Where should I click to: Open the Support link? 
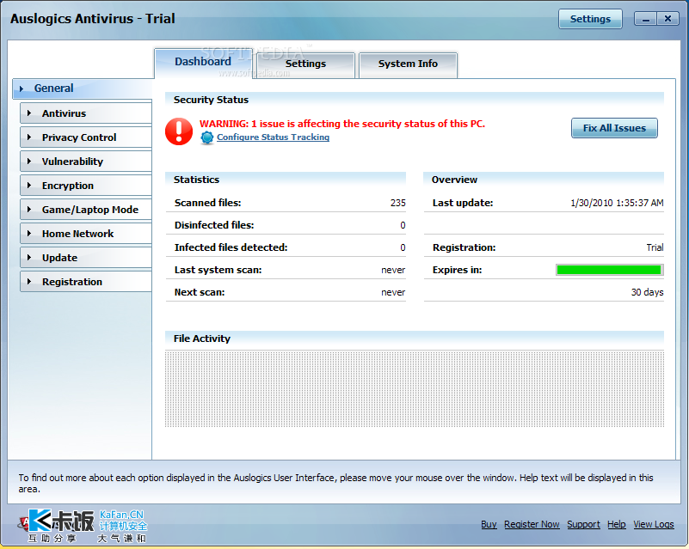(583, 524)
